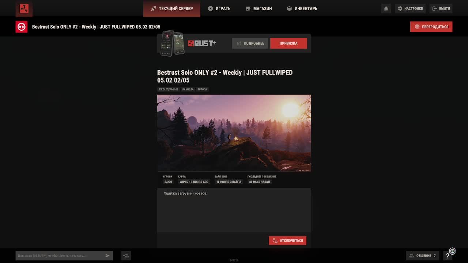Click the server sunset banner image

pos(234,133)
